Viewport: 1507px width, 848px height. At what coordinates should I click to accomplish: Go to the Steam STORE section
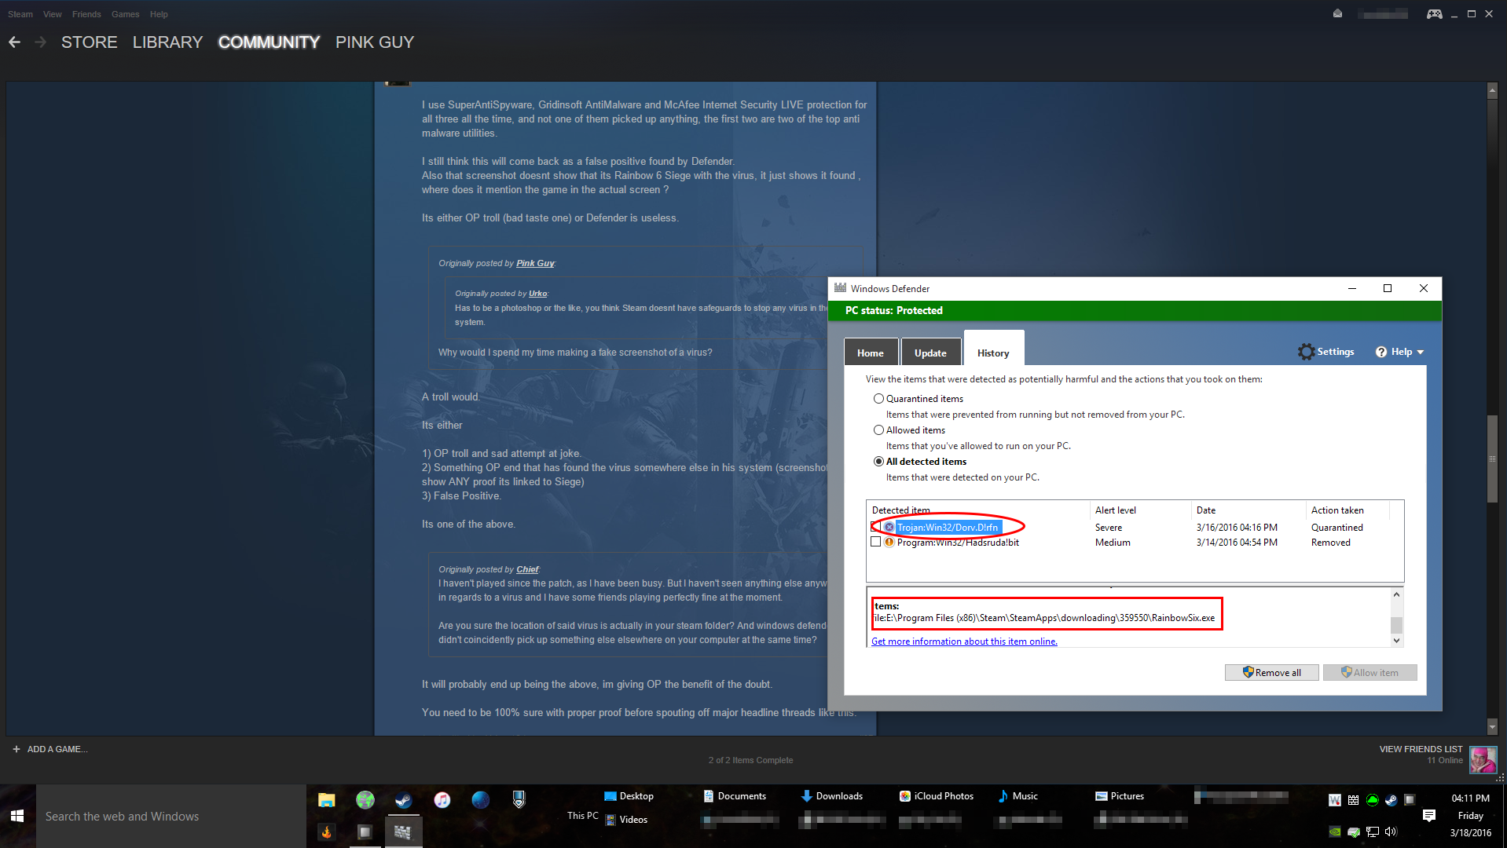tap(90, 42)
